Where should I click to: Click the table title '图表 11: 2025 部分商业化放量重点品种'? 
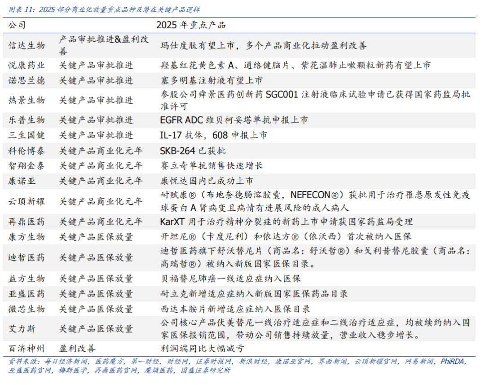(x=104, y=9)
